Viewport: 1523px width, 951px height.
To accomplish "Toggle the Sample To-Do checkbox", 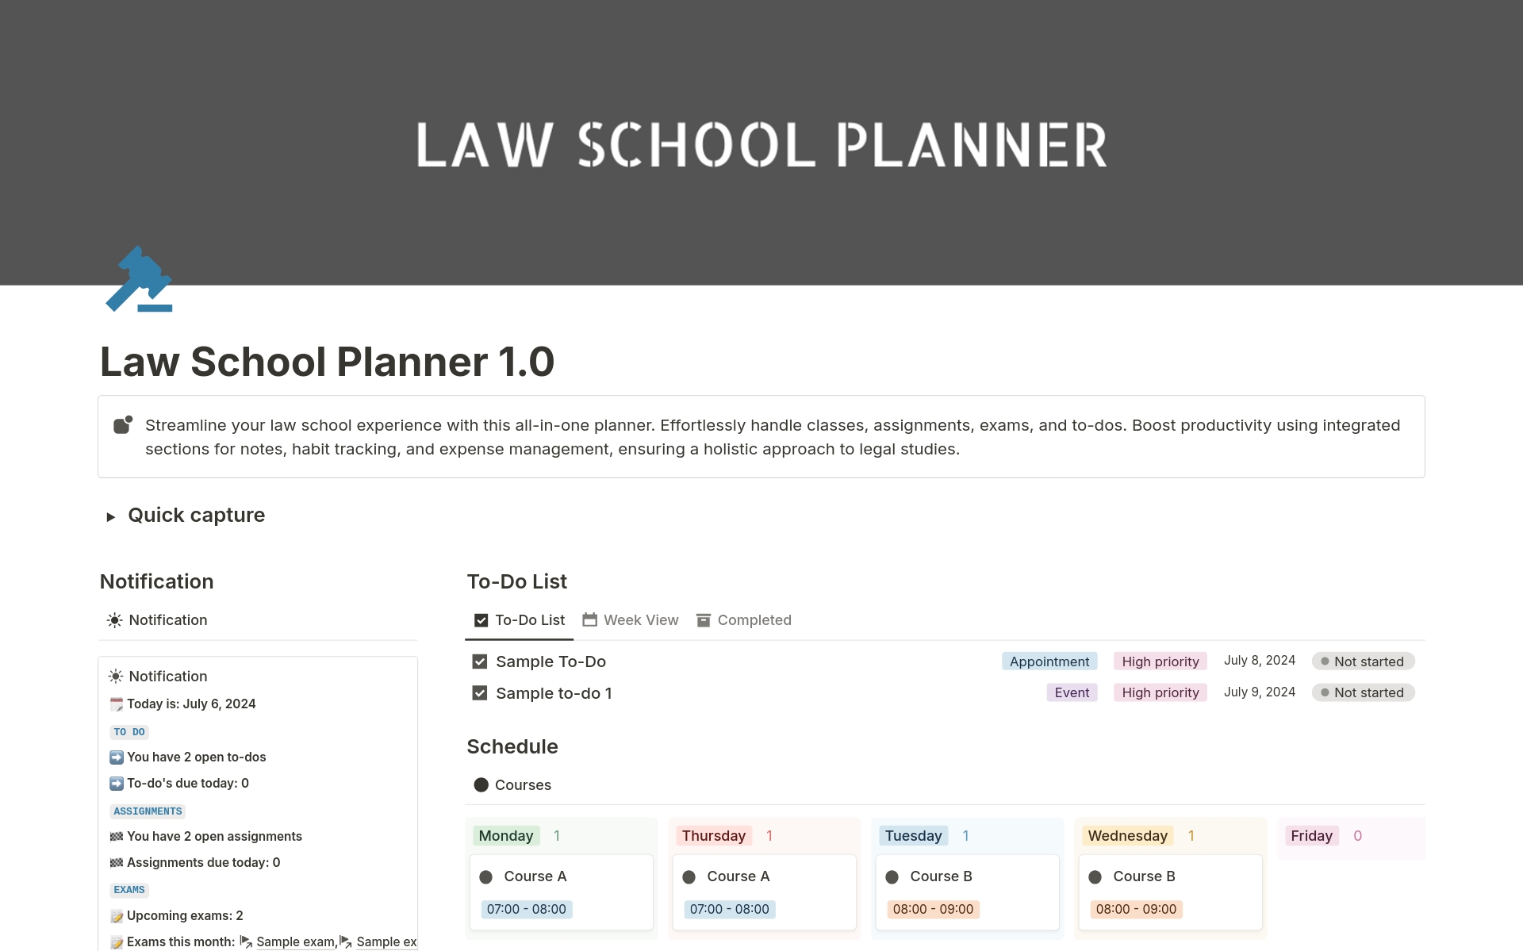I will 480,661.
